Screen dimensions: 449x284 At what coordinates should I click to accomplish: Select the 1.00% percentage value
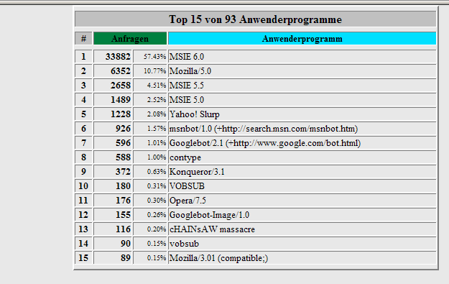(x=157, y=157)
